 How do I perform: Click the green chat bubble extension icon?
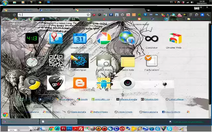pos(139,15)
